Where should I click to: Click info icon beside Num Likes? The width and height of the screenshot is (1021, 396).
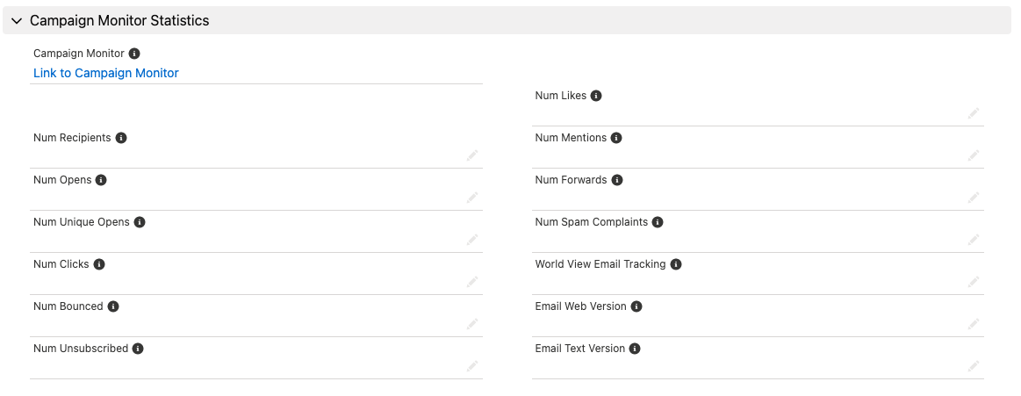coord(596,96)
